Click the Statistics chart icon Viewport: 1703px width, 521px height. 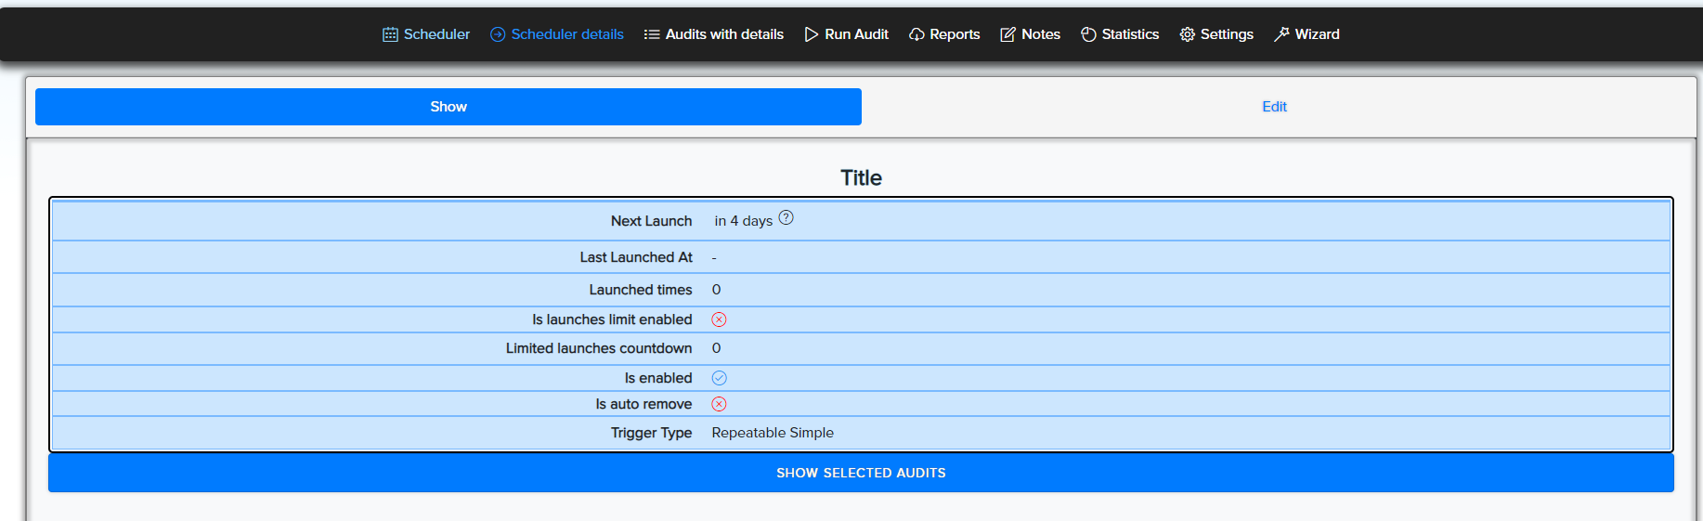tap(1088, 34)
